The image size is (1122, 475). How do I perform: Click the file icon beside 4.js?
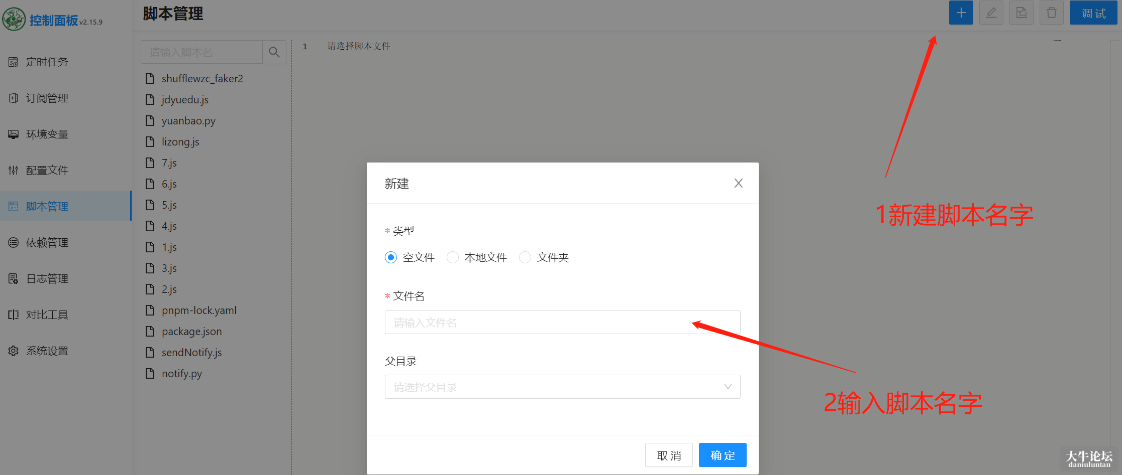150,226
